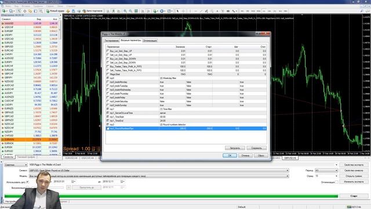This screenshot has width=371, height=209.
Task: Switch chart to candlesticks icon
Action: click(x=114, y=11)
